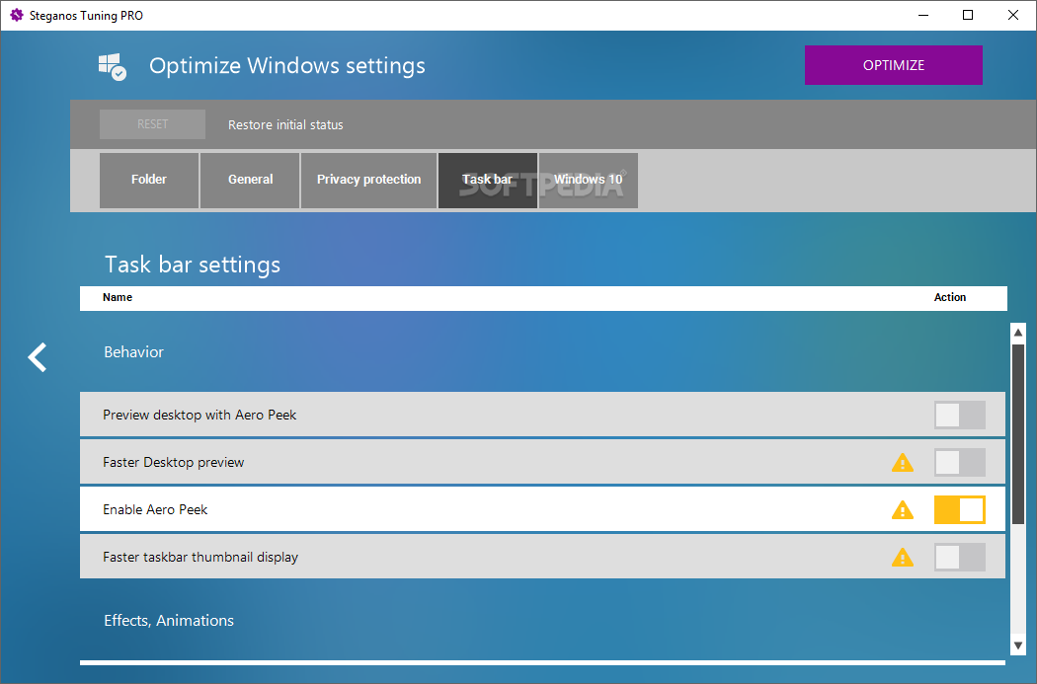
Task: Click the scrollbar down arrow
Action: point(1018,646)
